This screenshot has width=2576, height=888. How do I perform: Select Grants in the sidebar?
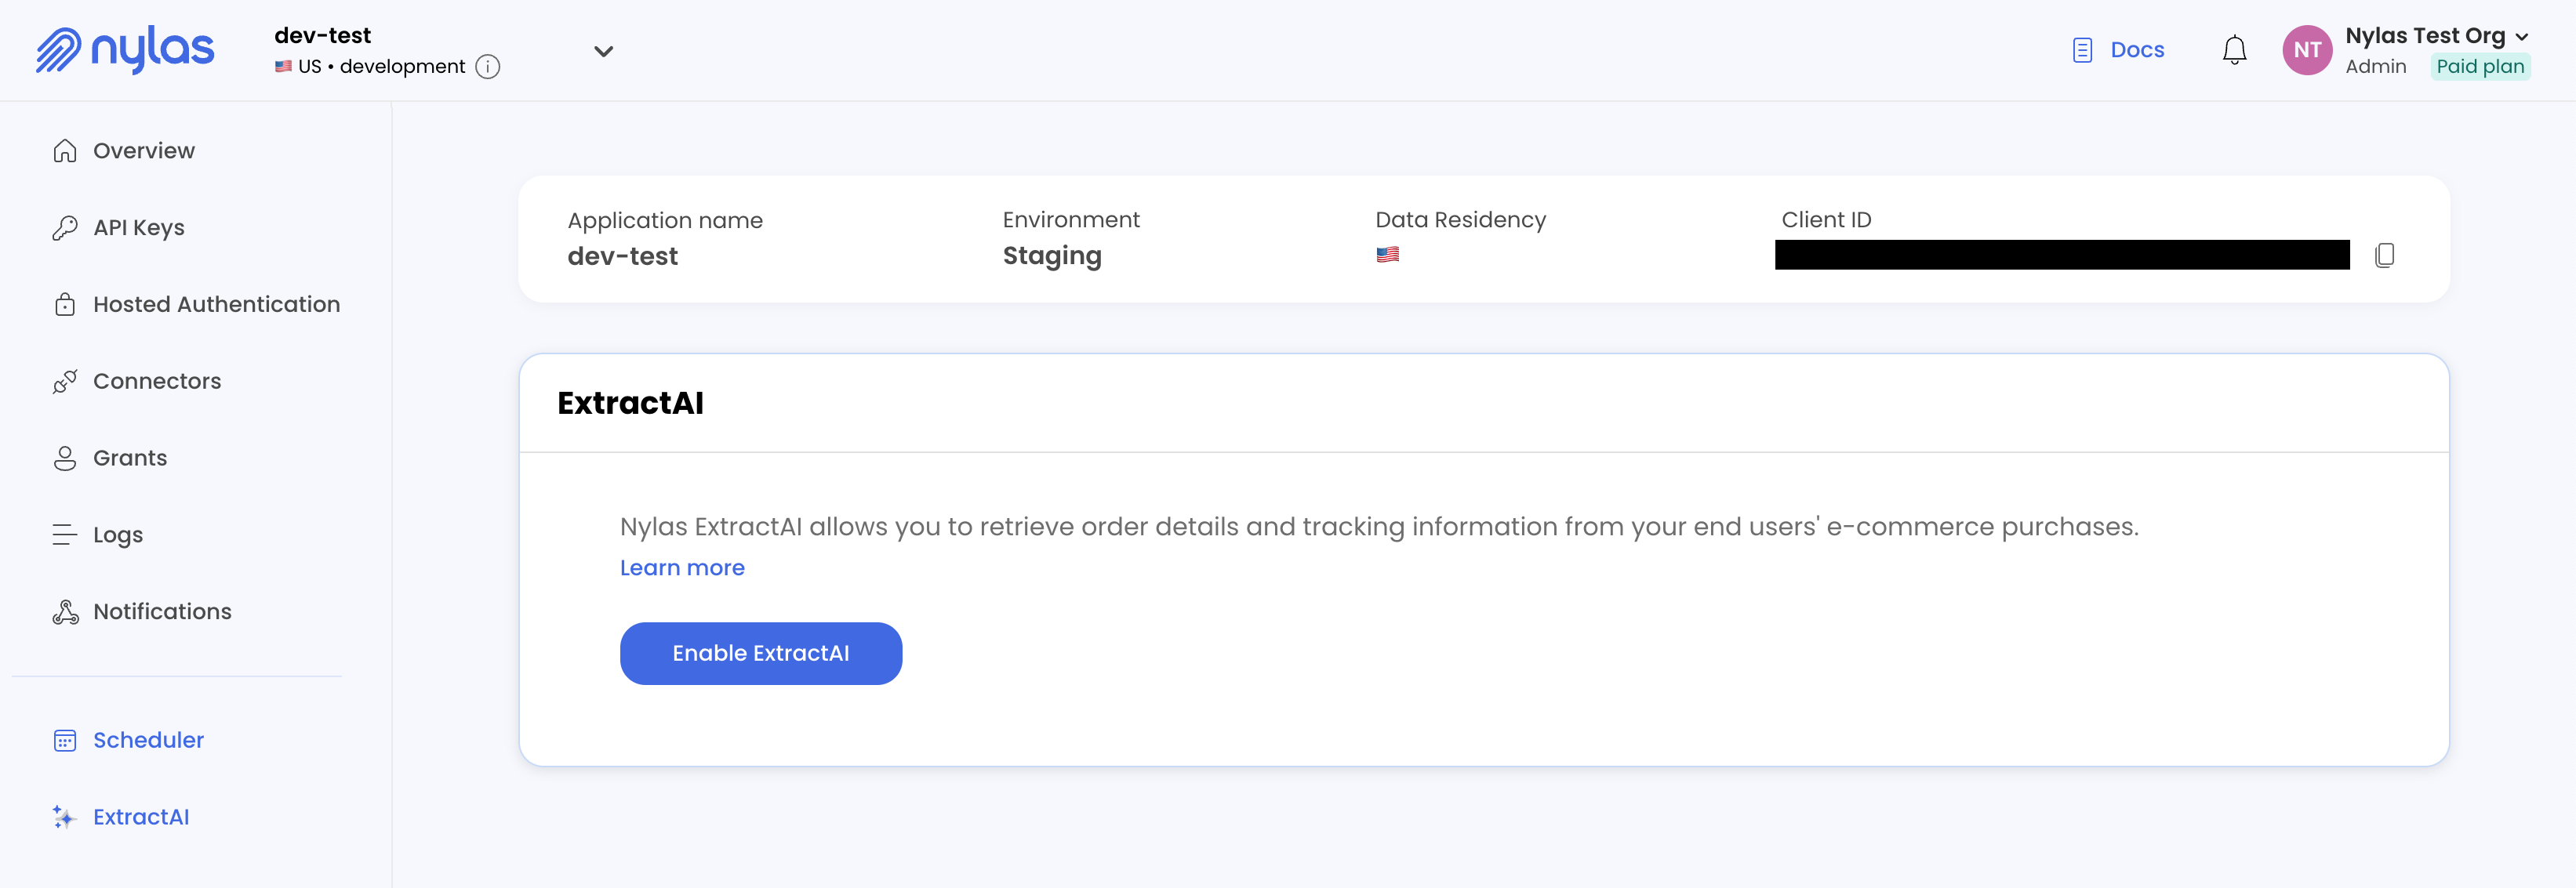tap(130, 458)
